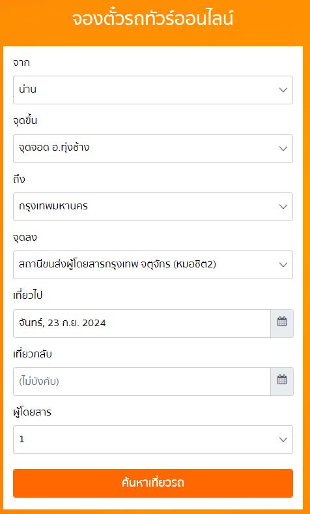Click the ถึง field label
Image resolution: width=310 pixels, height=514 pixels.
(x=19, y=179)
